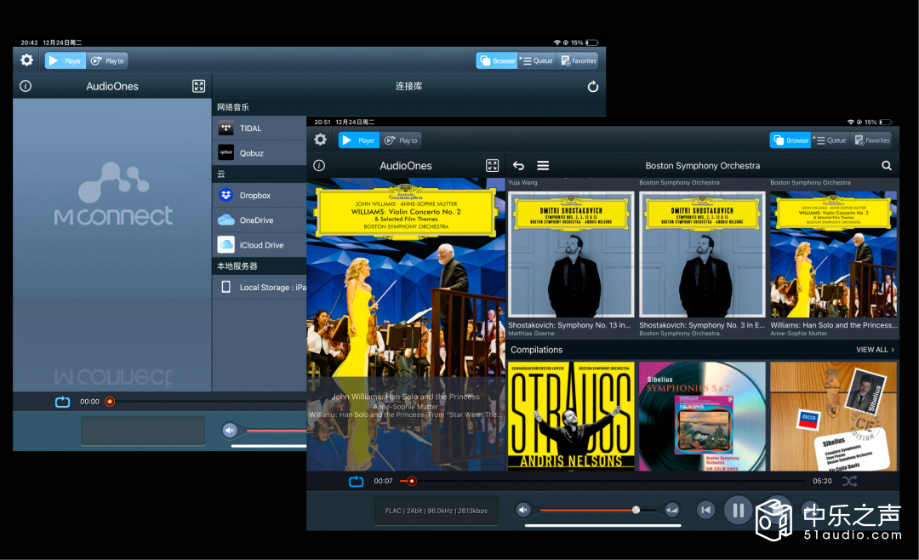919x560 pixels.
Task: Switch to Player tab in front window
Action: [359, 140]
